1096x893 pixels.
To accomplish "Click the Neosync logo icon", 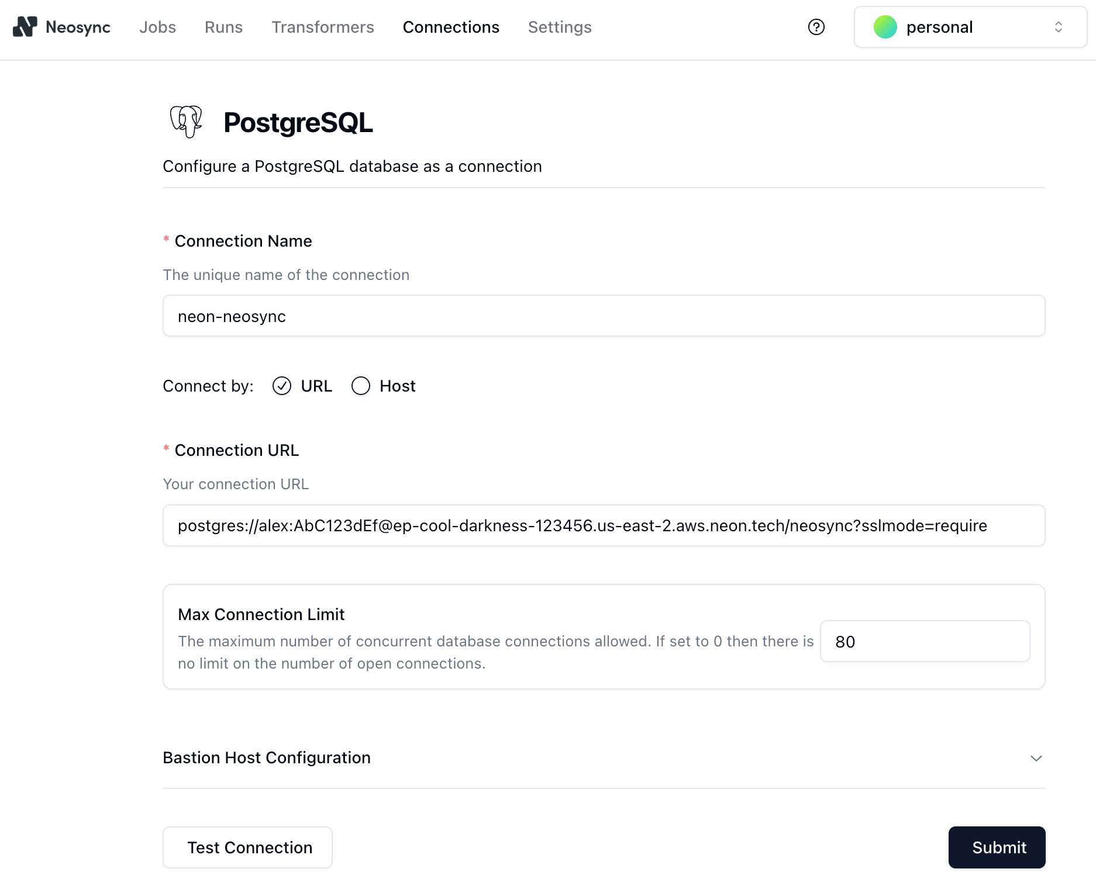I will [x=25, y=27].
